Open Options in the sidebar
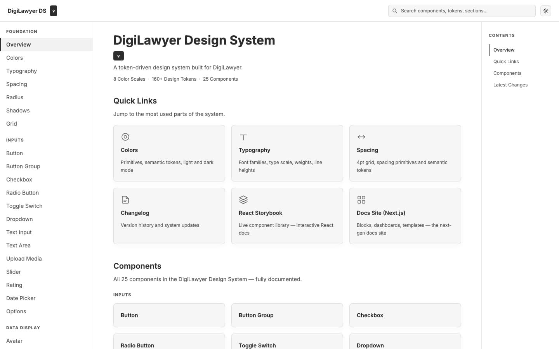Image resolution: width=559 pixels, height=349 pixels. [47, 311]
